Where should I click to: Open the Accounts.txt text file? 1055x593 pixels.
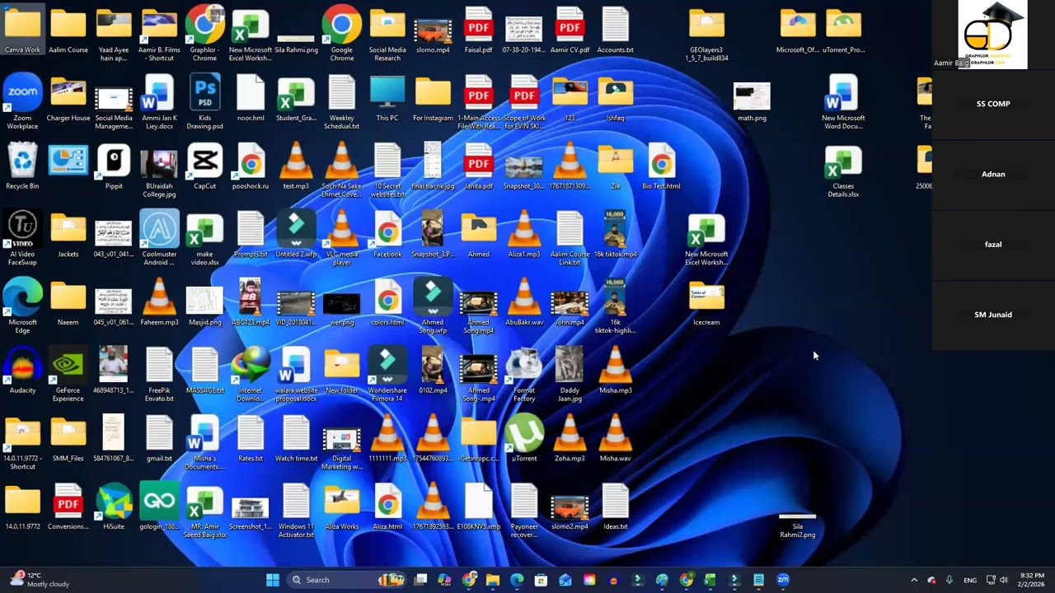(616, 31)
